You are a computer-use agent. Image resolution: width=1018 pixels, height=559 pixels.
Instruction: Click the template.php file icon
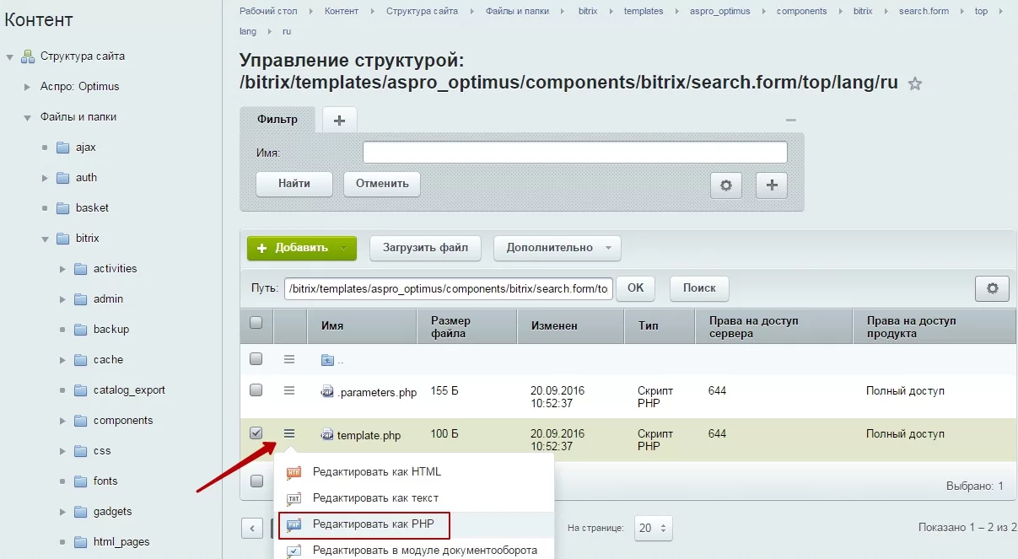327,435
